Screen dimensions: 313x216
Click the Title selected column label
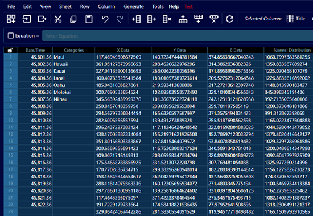(300, 19)
